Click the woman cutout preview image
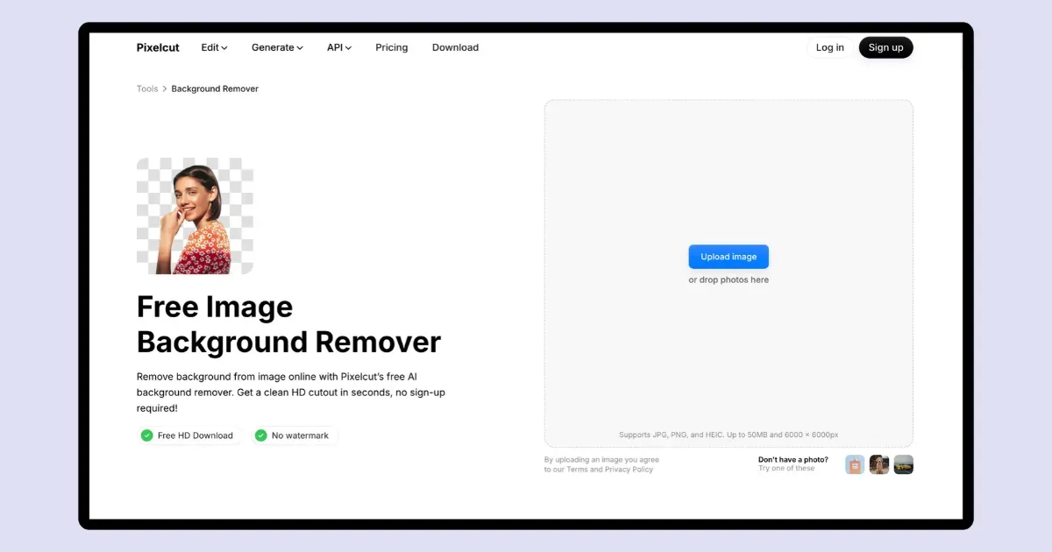 pyautogui.click(x=195, y=216)
